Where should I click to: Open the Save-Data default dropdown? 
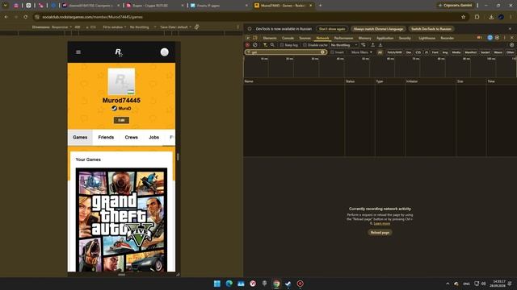[x=175, y=27]
